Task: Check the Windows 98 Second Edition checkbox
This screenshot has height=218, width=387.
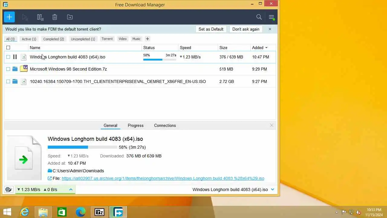Action: point(8,69)
